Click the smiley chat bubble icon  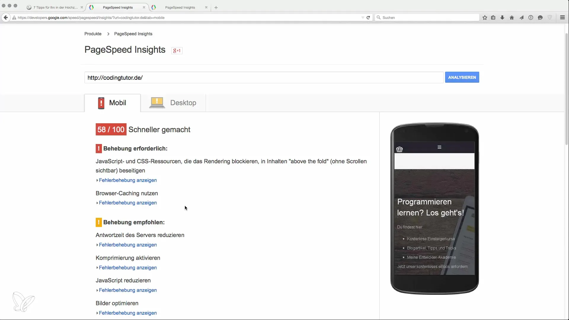[540, 17]
